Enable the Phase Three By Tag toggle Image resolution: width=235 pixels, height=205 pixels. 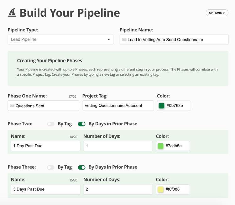50,167
